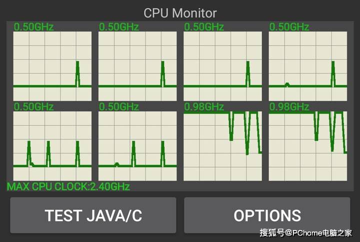
Task: Select the eighth core graph at 0.98GHz
Action: click(x=308, y=146)
